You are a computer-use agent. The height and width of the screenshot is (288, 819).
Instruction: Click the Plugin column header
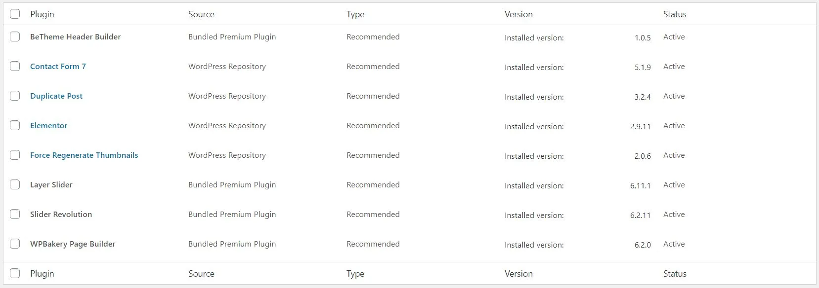pos(42,14)
